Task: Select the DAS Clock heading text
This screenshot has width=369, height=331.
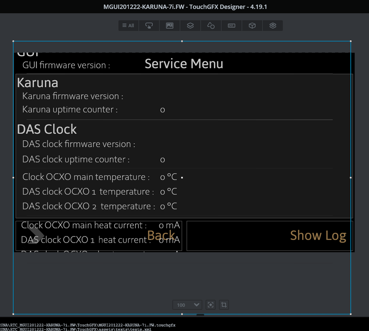Action: [x=47, y=129]
